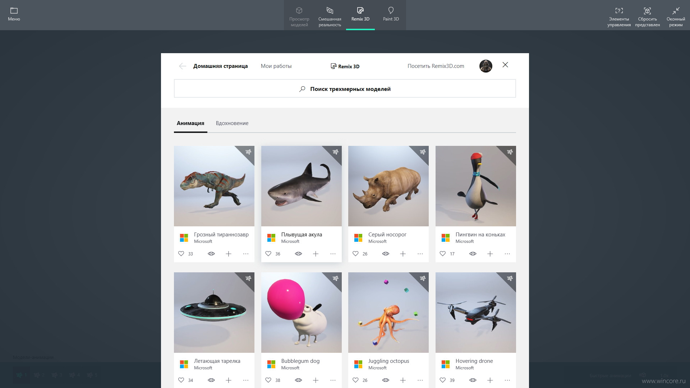Like Серый носорог with heart icon

coord(355,254)
